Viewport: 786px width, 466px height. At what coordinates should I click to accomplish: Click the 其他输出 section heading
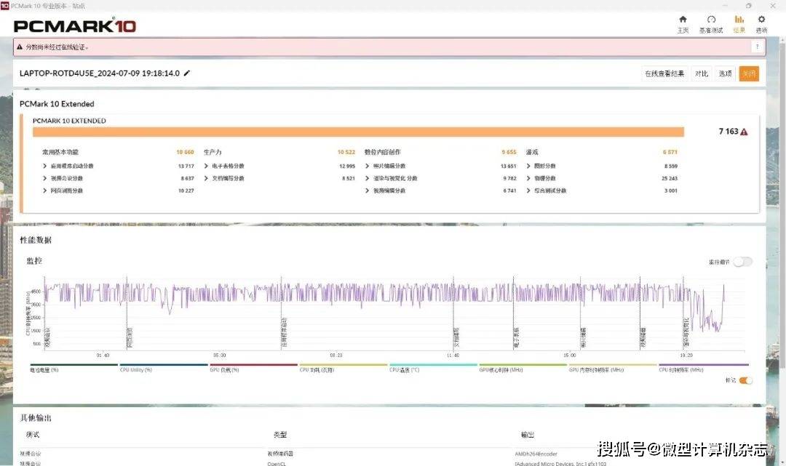pos(36,418)
